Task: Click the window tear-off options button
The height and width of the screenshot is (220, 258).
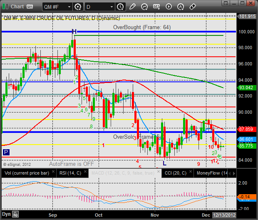Action: click(226, 3)
